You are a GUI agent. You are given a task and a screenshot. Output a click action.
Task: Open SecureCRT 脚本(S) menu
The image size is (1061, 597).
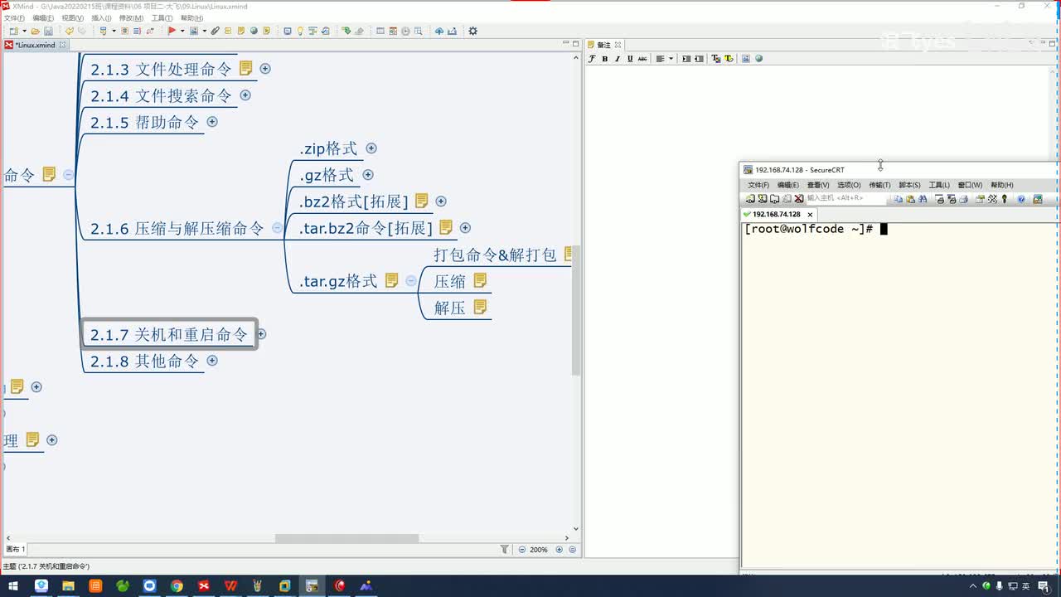909,185
